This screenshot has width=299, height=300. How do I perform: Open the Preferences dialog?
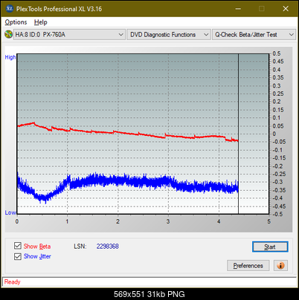pos(248,266)
